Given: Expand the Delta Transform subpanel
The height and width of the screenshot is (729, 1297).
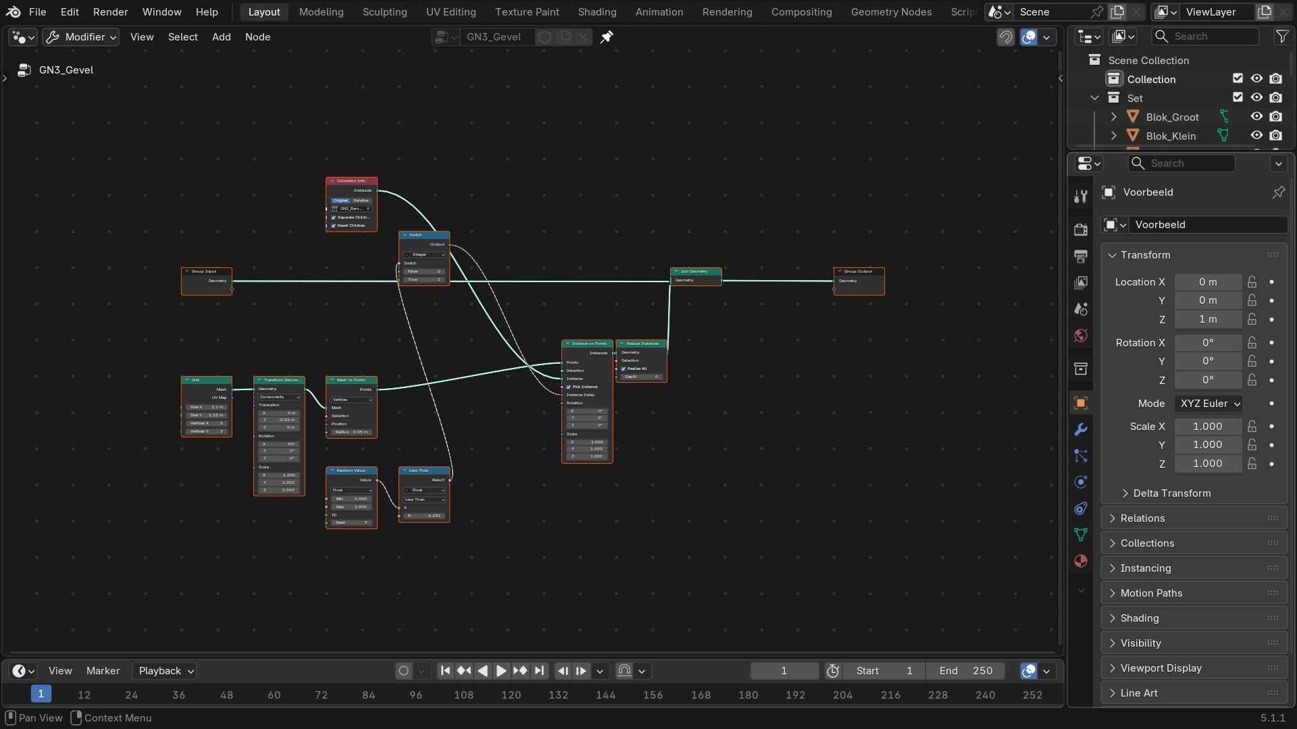Looking at the screenshot, I should [1125, 493].
